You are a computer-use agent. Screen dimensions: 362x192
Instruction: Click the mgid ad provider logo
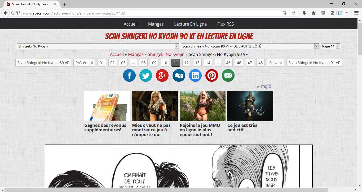pos(266,86)
